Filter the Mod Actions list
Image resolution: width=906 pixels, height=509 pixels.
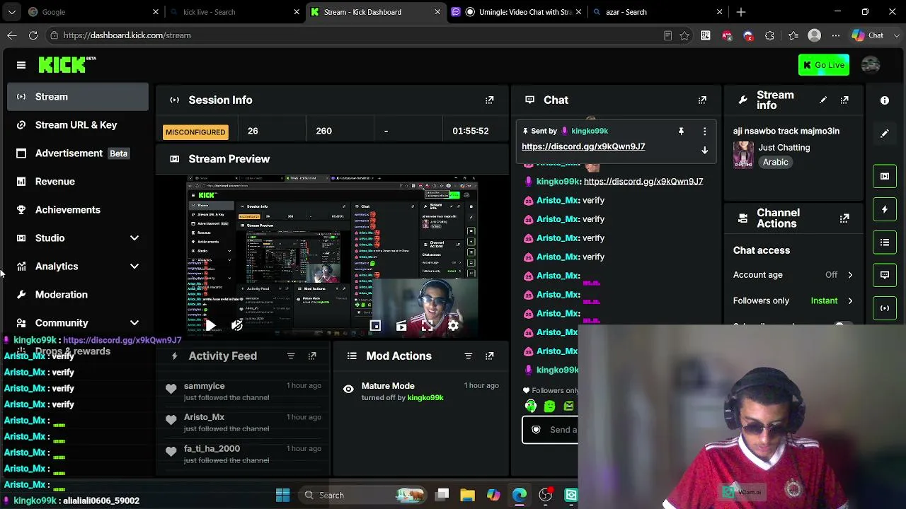tap(468, 356)
